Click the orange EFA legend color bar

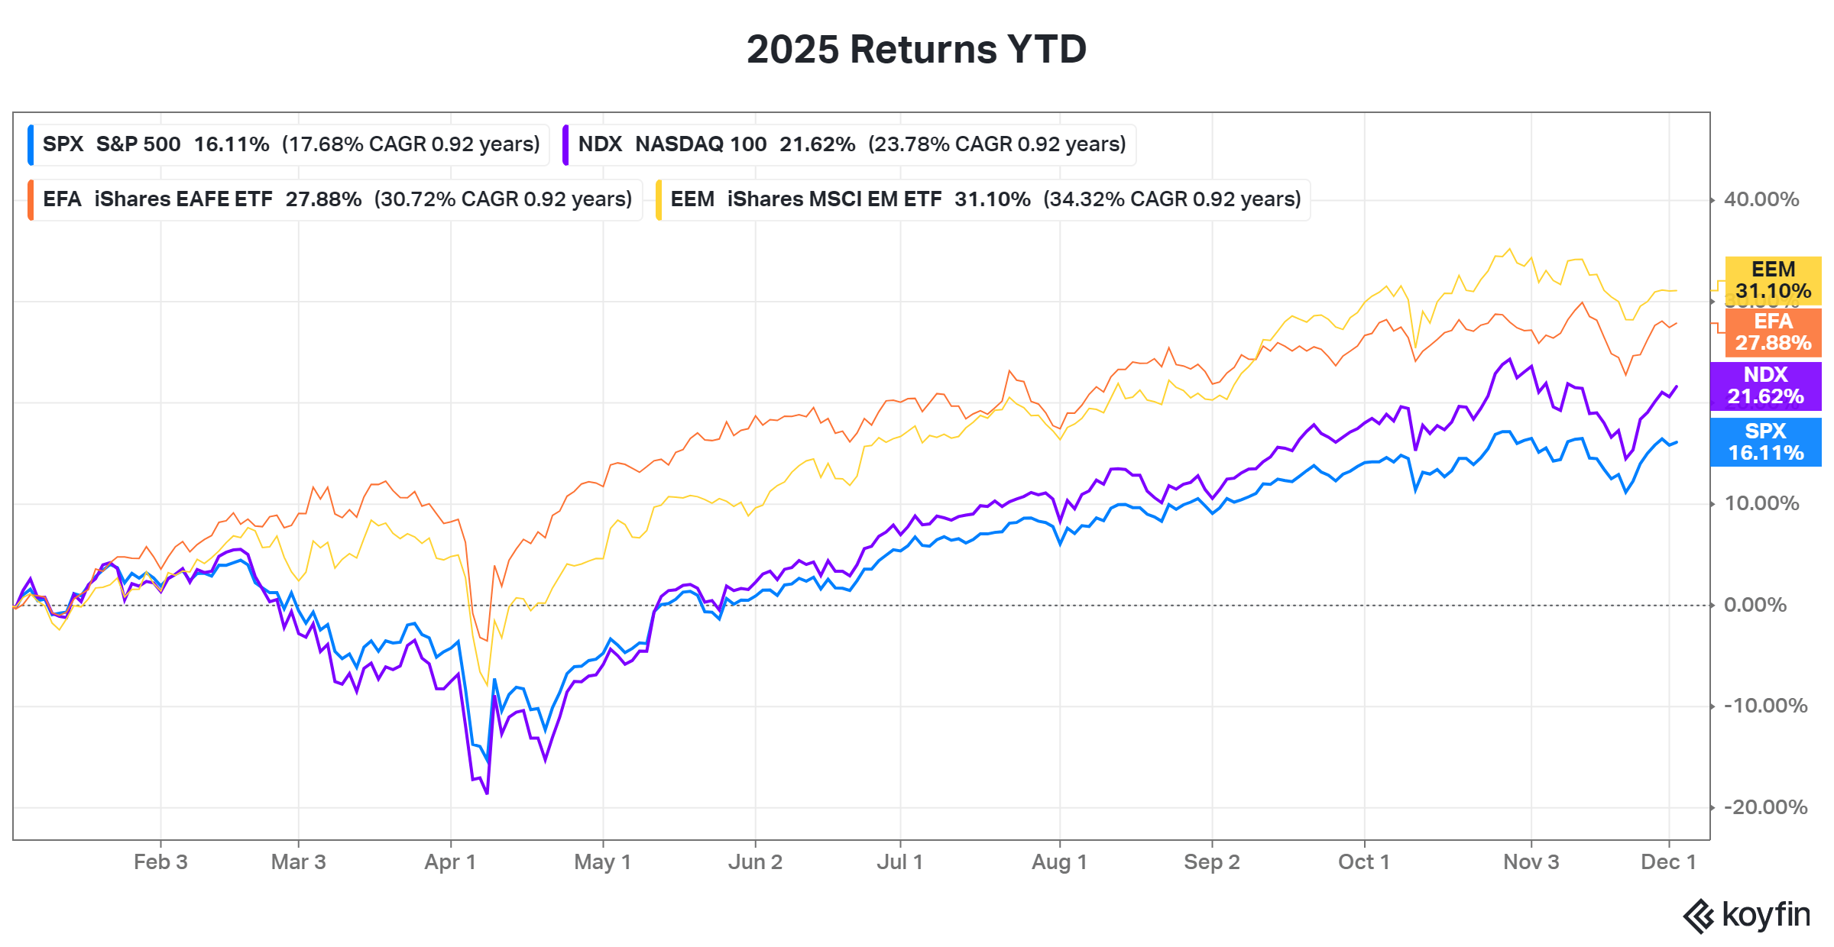[31, 199]
